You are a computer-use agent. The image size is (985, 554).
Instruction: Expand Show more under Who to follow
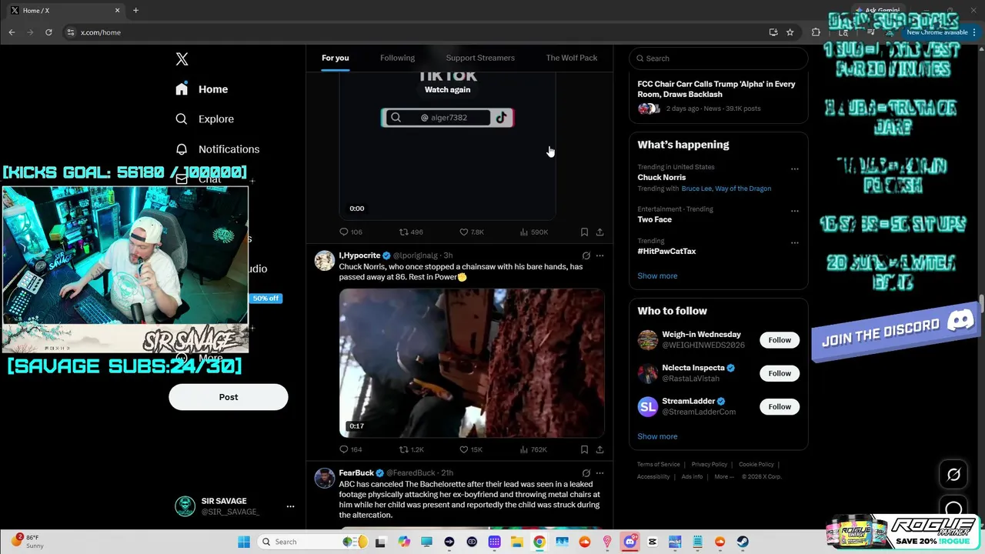(657, 436)
